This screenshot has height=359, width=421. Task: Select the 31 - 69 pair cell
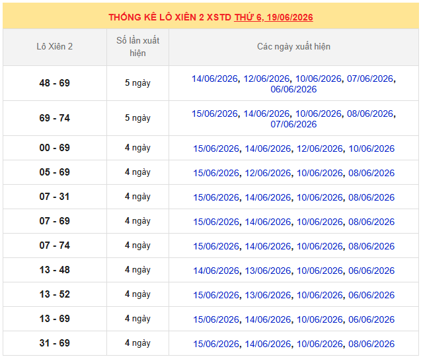point(54,343)
